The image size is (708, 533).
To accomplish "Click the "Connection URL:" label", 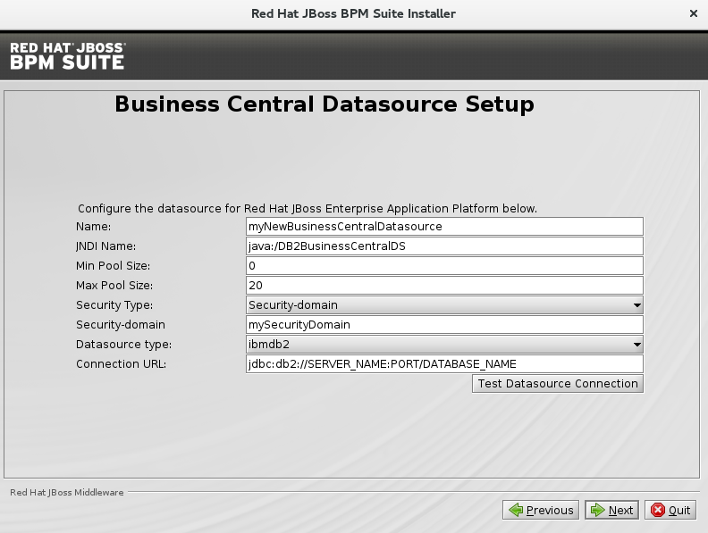I will [x=121, y=364].
